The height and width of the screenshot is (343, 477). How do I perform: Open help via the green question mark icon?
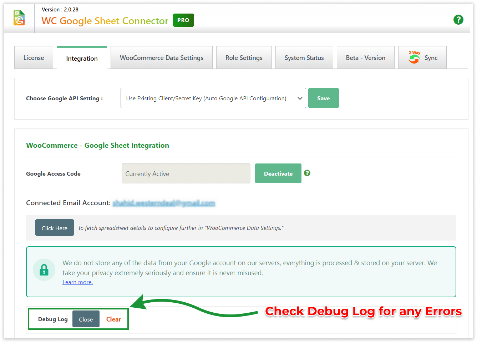click(x=458, y=20)
